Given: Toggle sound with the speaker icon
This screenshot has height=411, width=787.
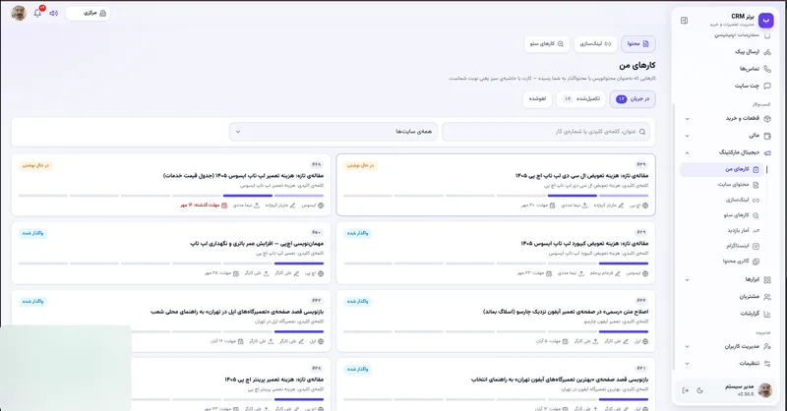Looking at the screenshot, I should [x=54, y=13].
